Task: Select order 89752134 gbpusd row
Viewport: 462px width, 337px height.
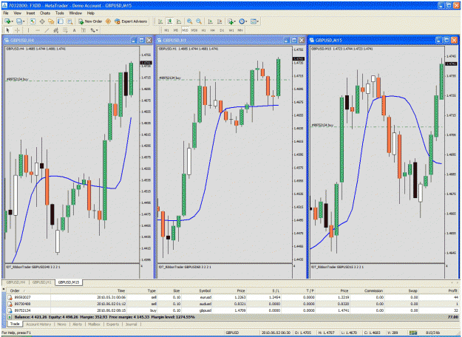Action: point(233,310)
